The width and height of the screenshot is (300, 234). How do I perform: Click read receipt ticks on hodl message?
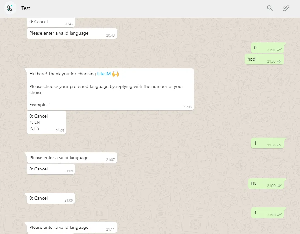(x=279, y=61)
